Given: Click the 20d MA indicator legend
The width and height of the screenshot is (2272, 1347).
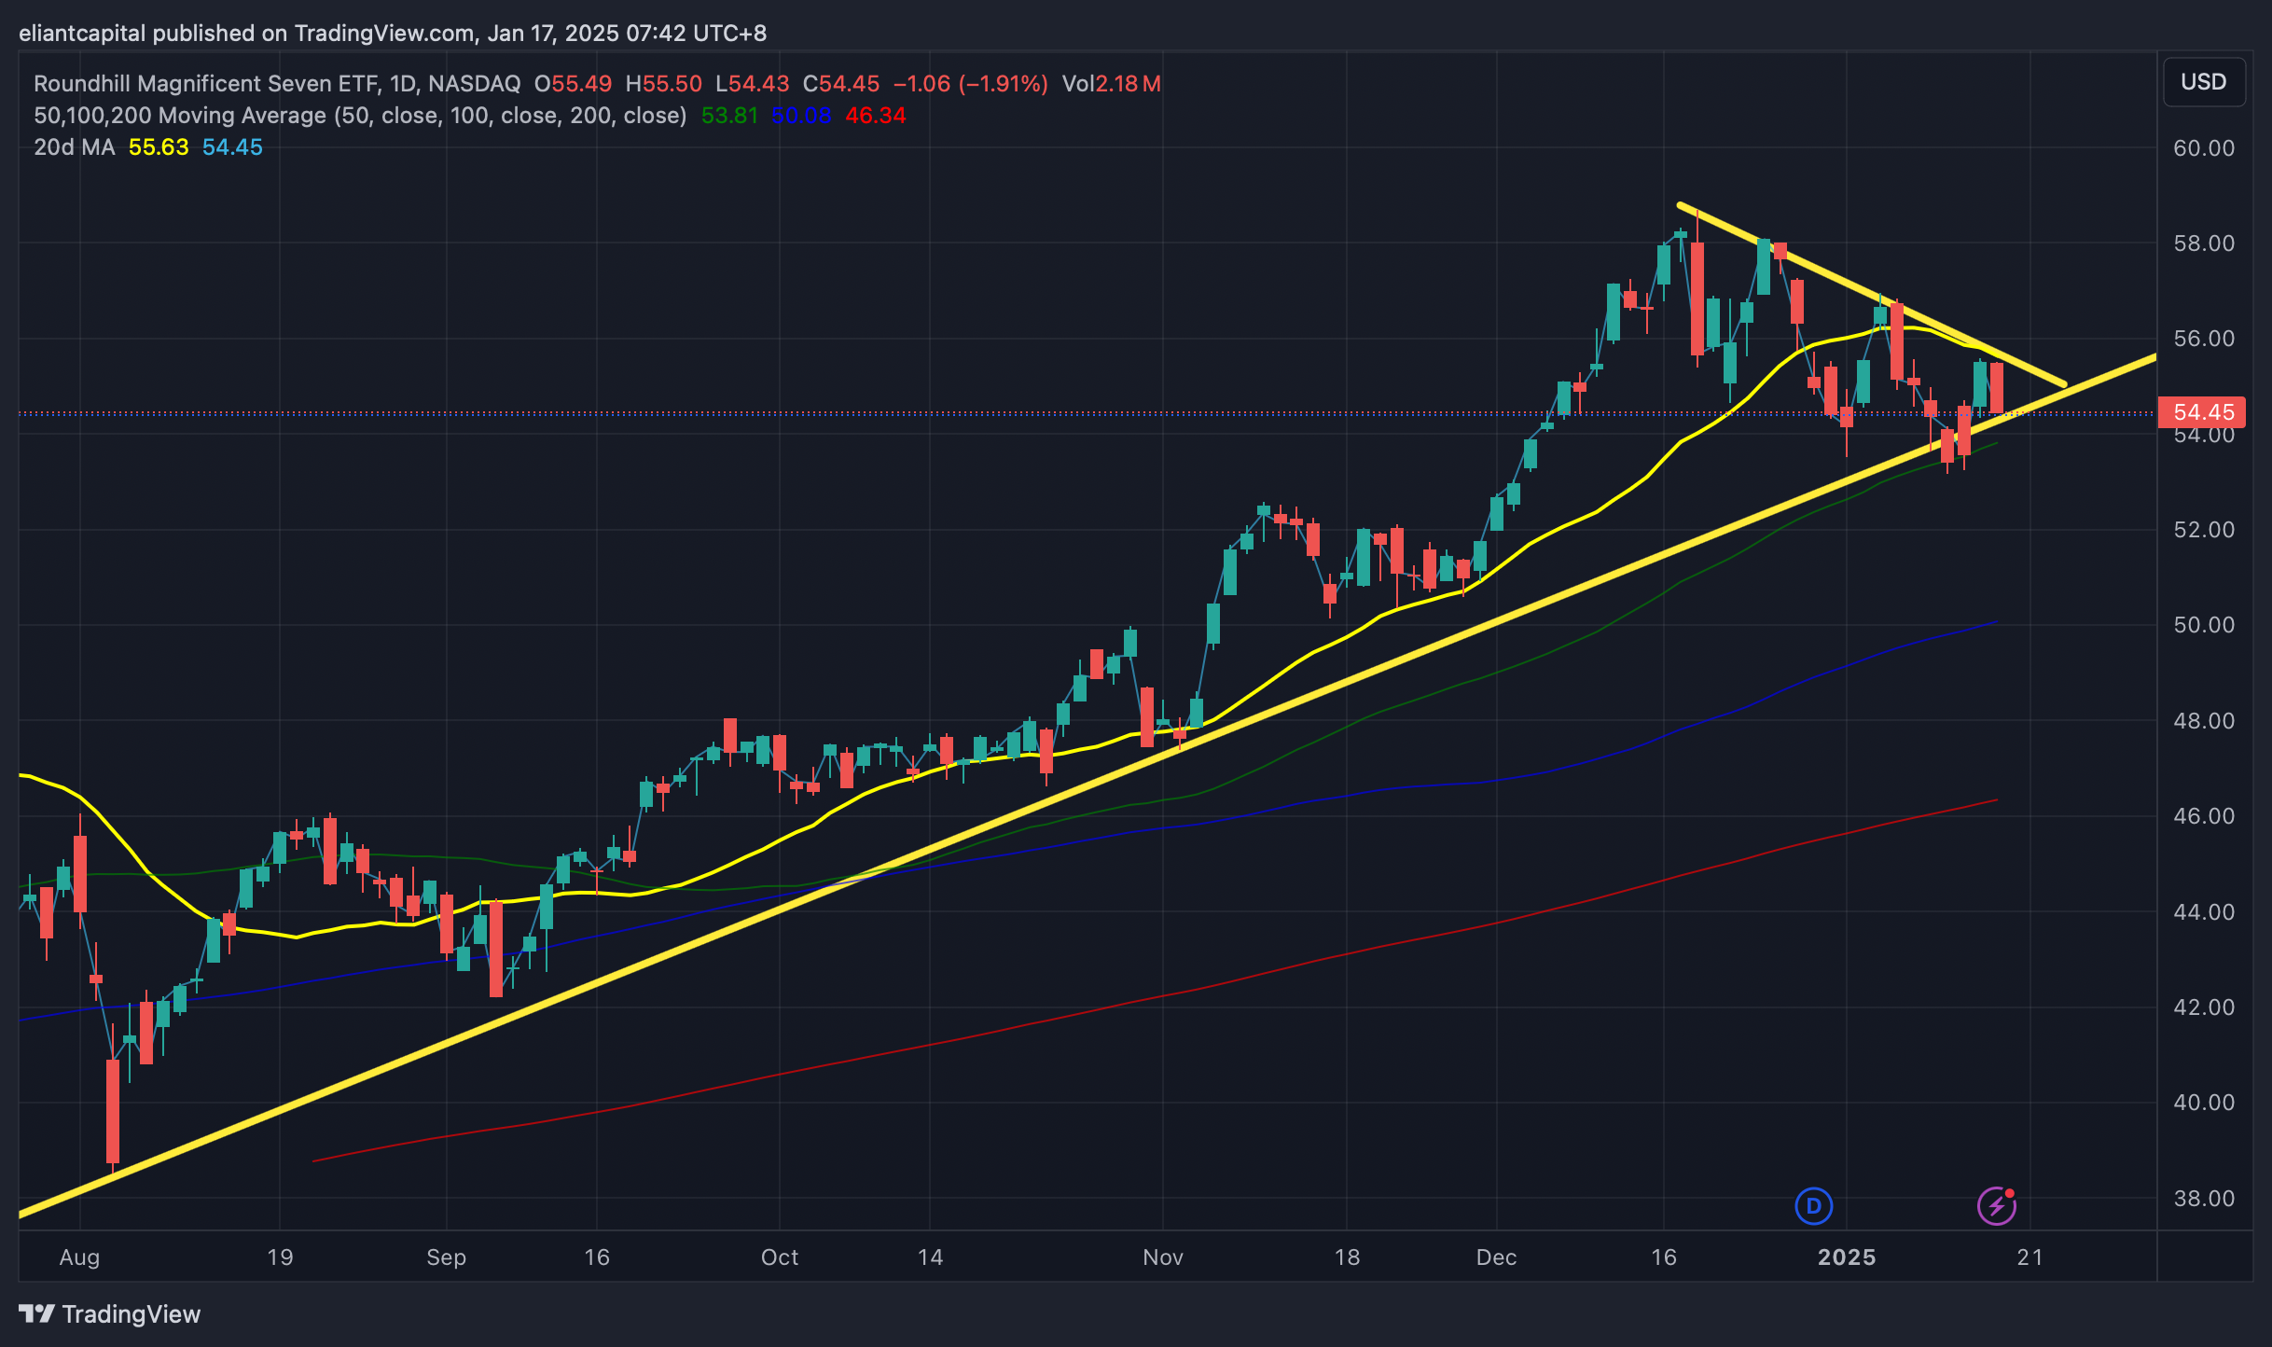Looking at the screenshot, I should [x=75, y=147].
